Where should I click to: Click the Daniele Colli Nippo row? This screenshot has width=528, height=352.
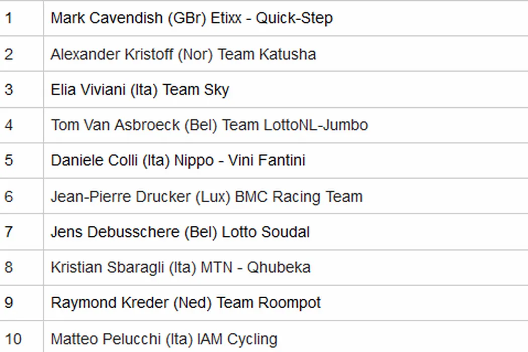point(178,160)
